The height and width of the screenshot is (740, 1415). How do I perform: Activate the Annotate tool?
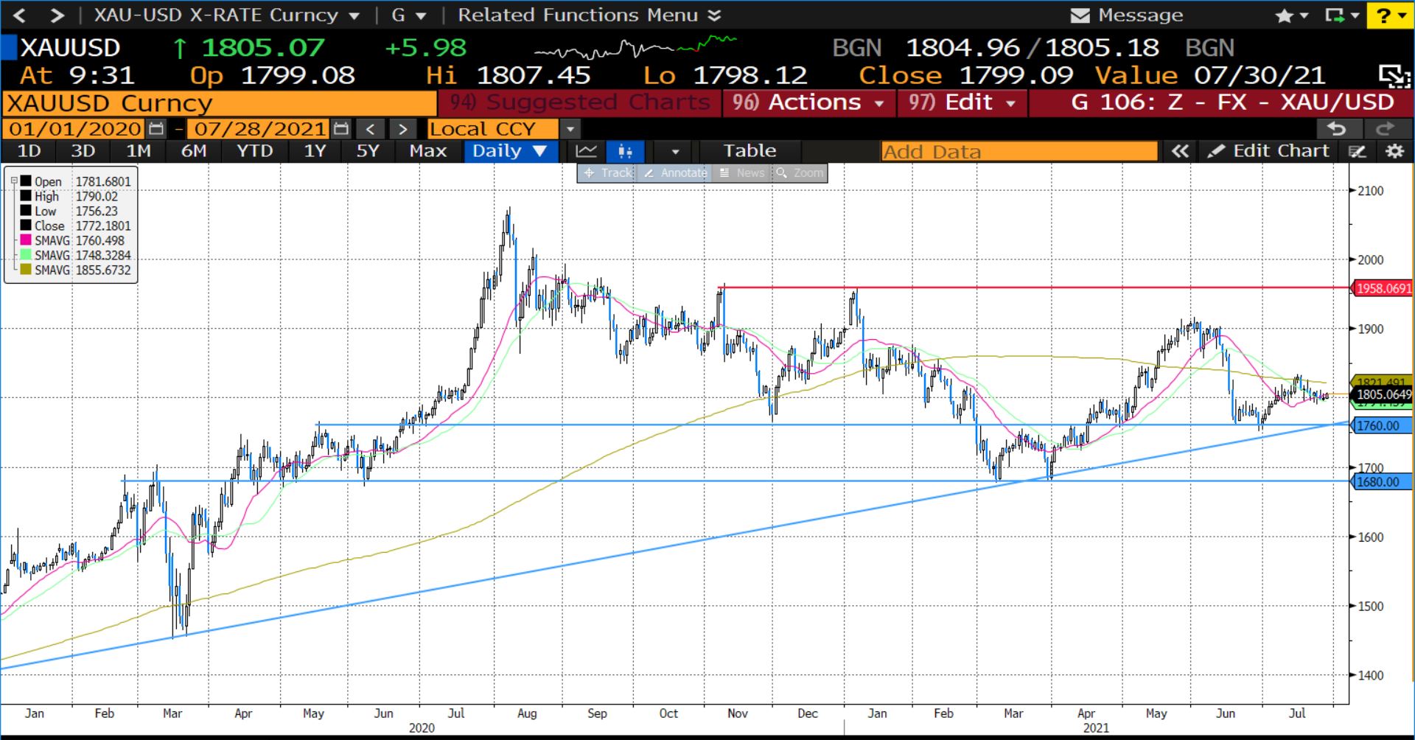click(x=674, y=172)
